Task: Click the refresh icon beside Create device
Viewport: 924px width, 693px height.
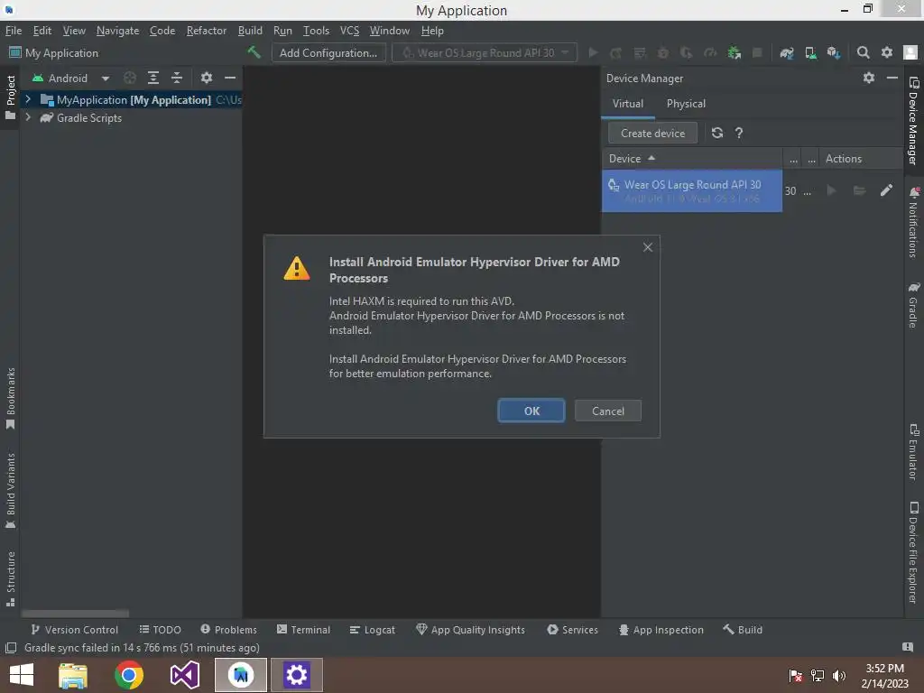Action: [x=717, y=134]
